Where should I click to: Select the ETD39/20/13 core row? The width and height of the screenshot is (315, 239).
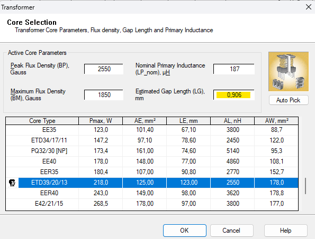click(x=152, y=183)
